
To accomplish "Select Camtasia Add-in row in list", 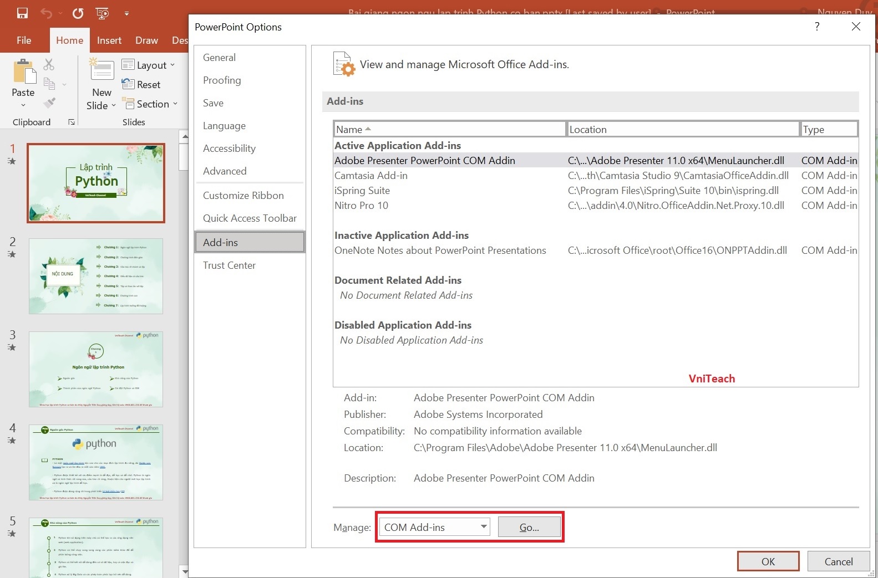I will (x=371, y=176).
